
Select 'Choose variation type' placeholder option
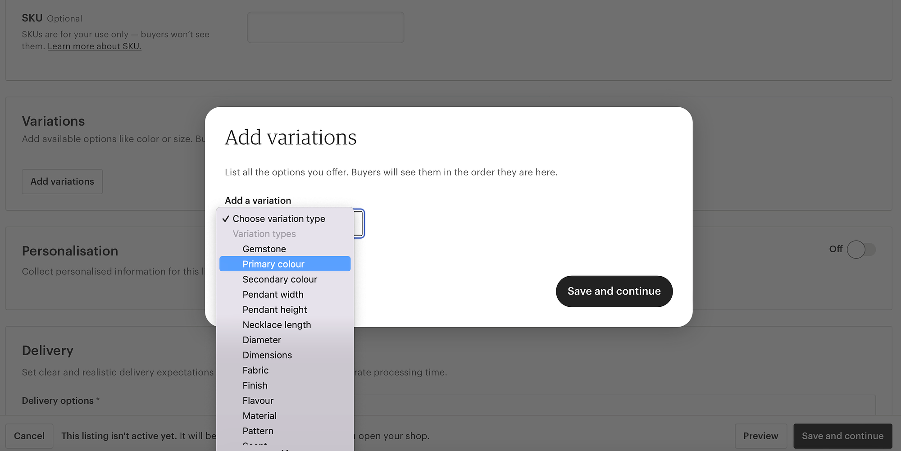tap(285, 219)
